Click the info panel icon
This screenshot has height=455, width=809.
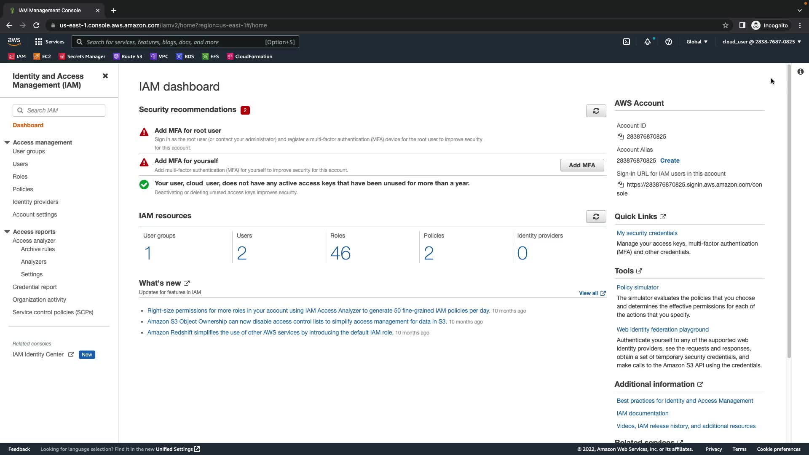click(800, 72)
